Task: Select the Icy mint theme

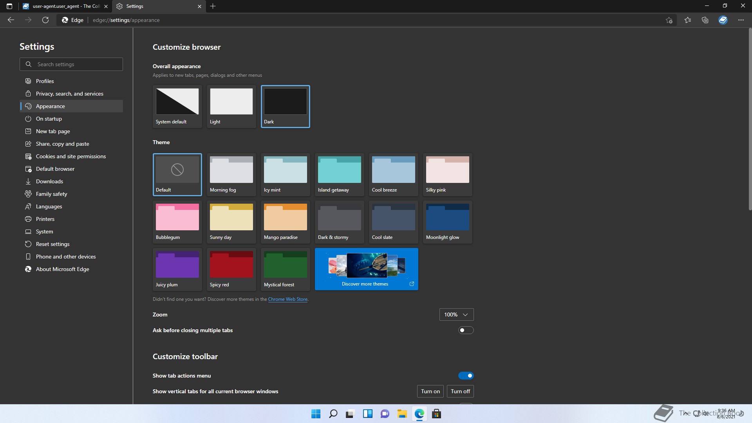Action: pos(285,174)
